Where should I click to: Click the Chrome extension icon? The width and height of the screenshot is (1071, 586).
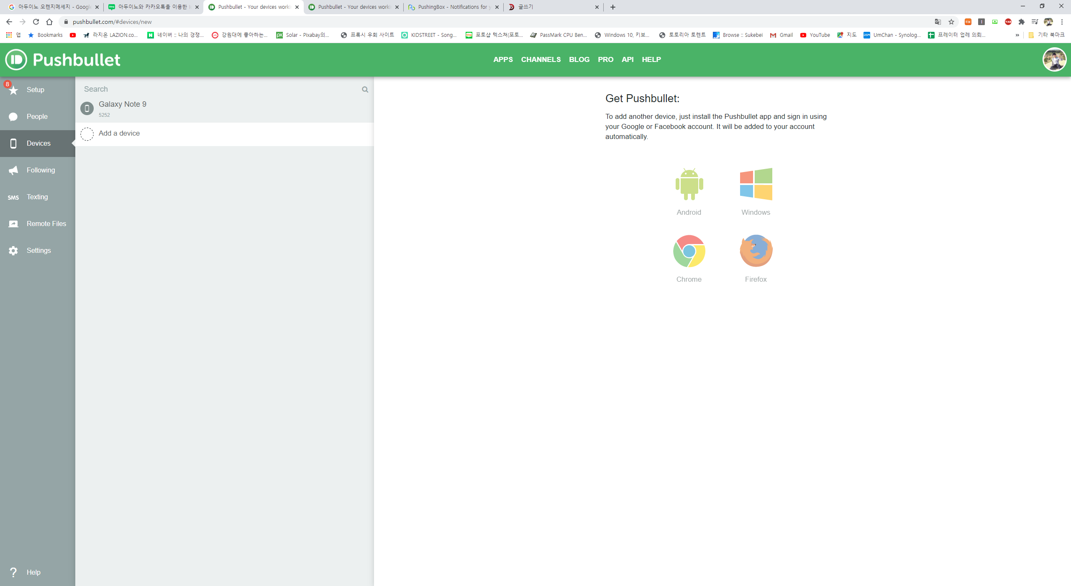(x=689, y=251)
